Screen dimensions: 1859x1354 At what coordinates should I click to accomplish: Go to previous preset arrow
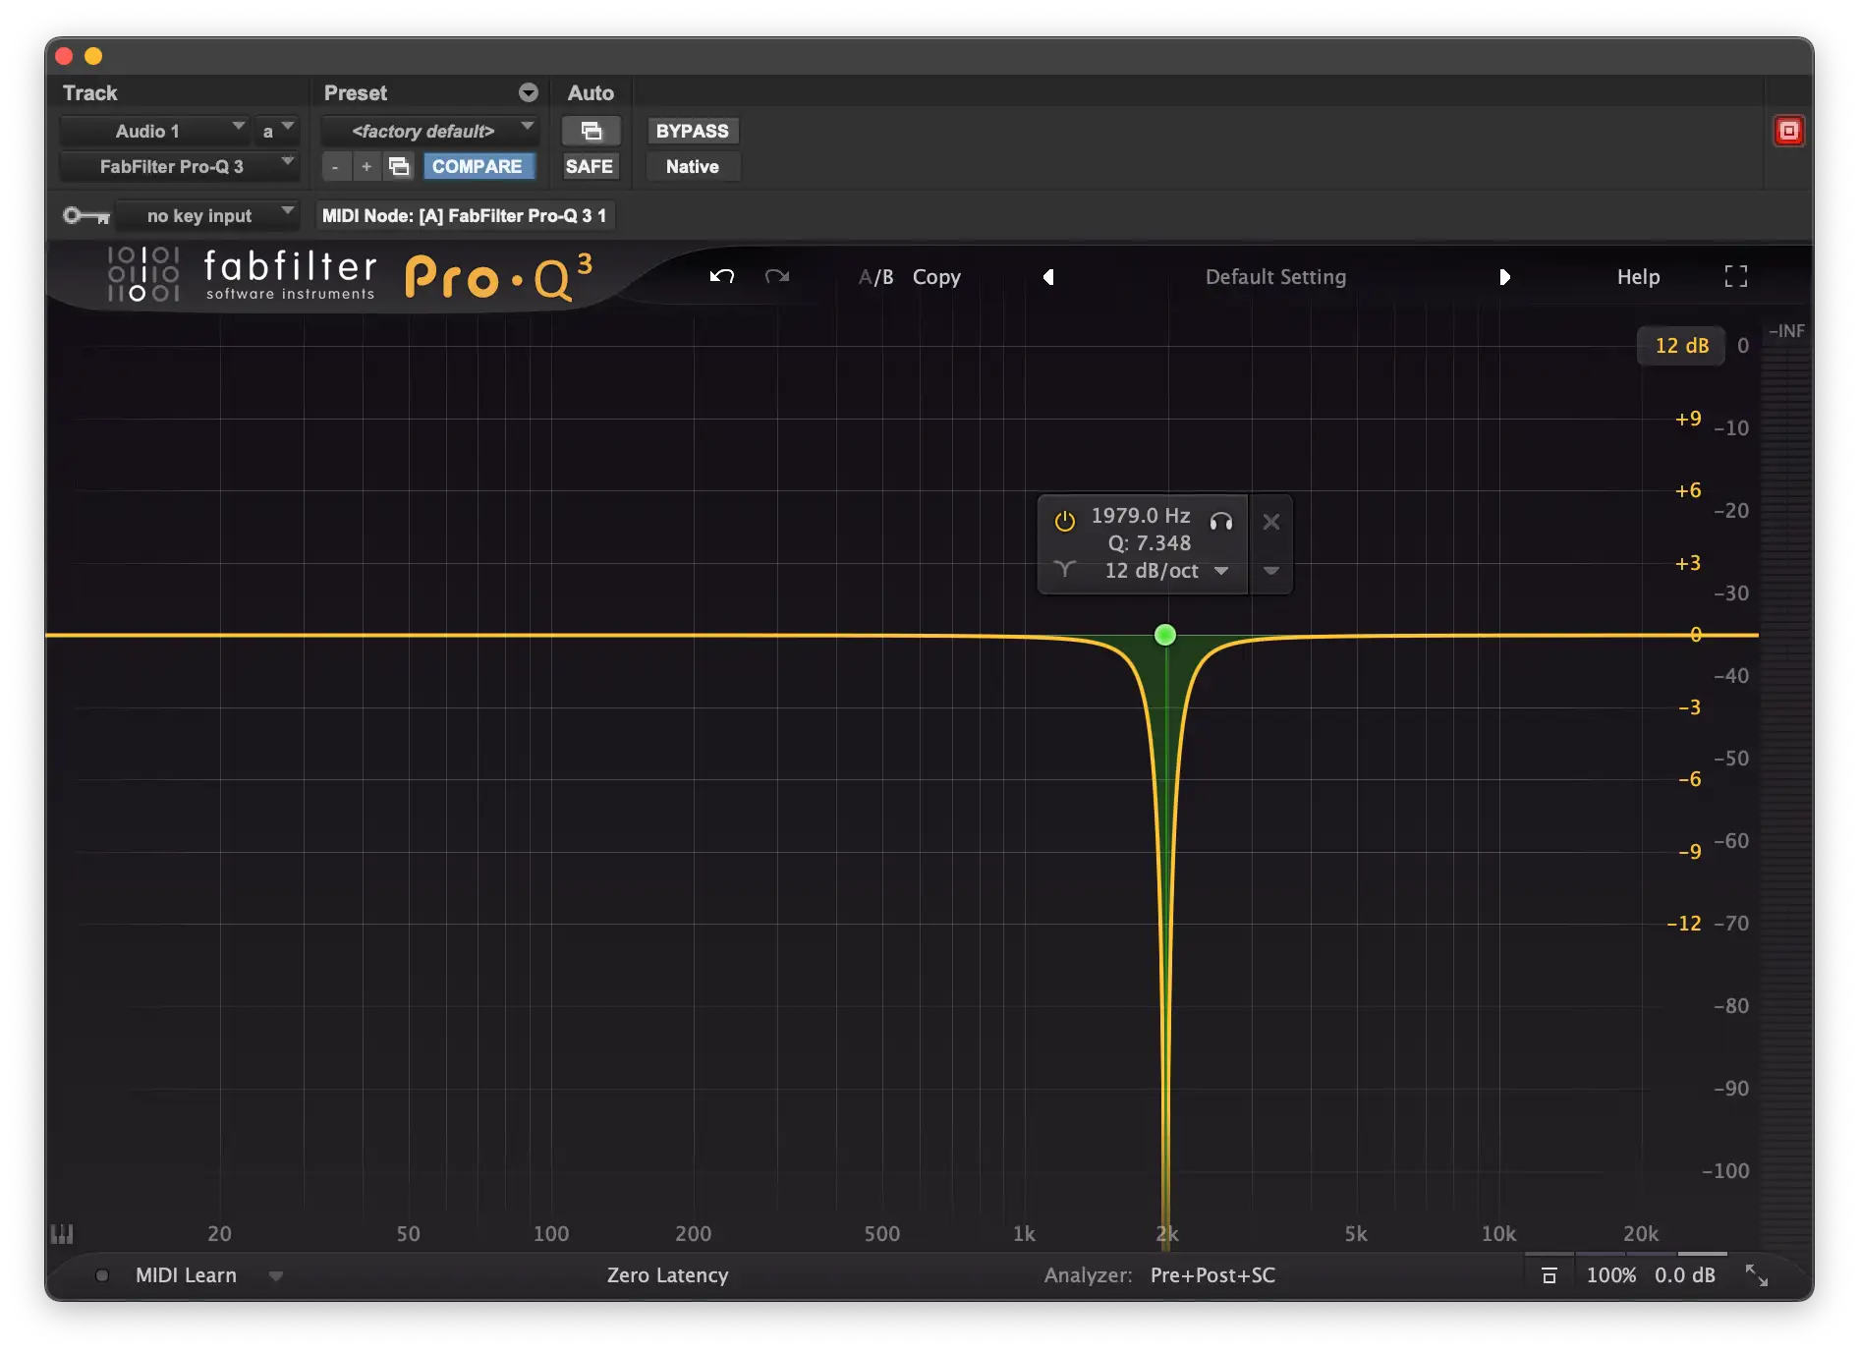(1048, 277)
